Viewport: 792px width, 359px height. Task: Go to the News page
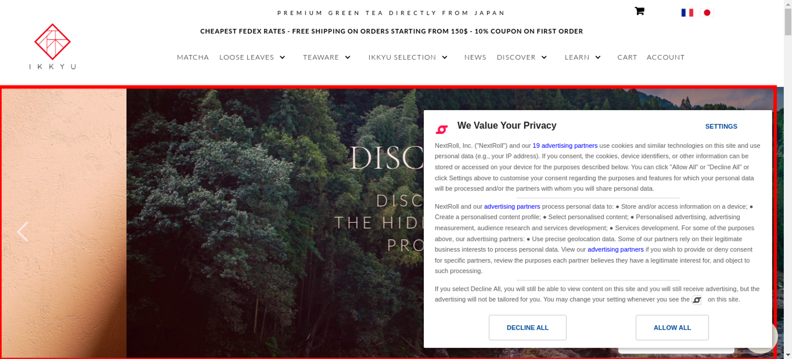click(475, 57)
